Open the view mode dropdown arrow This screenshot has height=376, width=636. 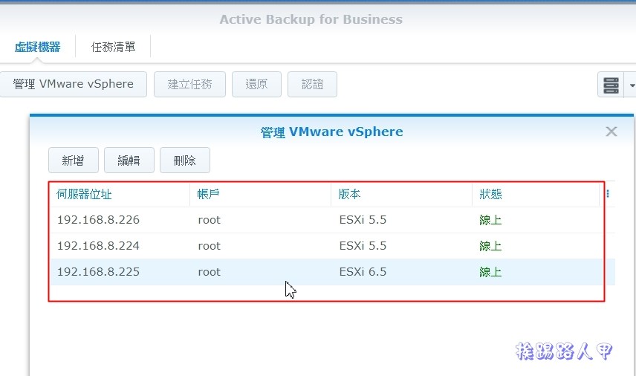pyautogui.click(x=632, y=85)
